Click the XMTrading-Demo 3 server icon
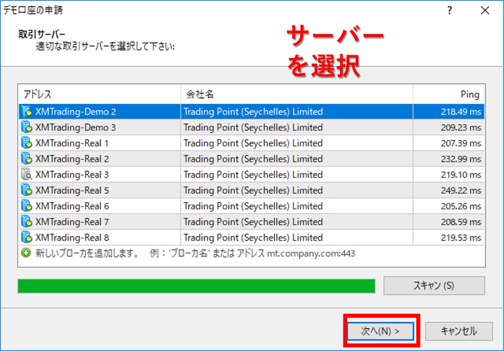The width and height of the screenshot is (504, 351). pyautogui.click(x=26, y=127)
